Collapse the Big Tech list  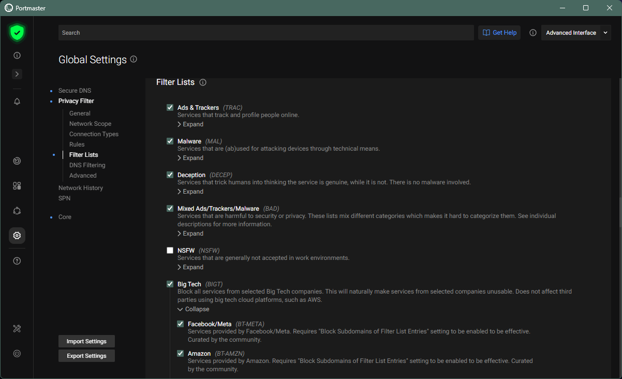(x=193, y=309)
